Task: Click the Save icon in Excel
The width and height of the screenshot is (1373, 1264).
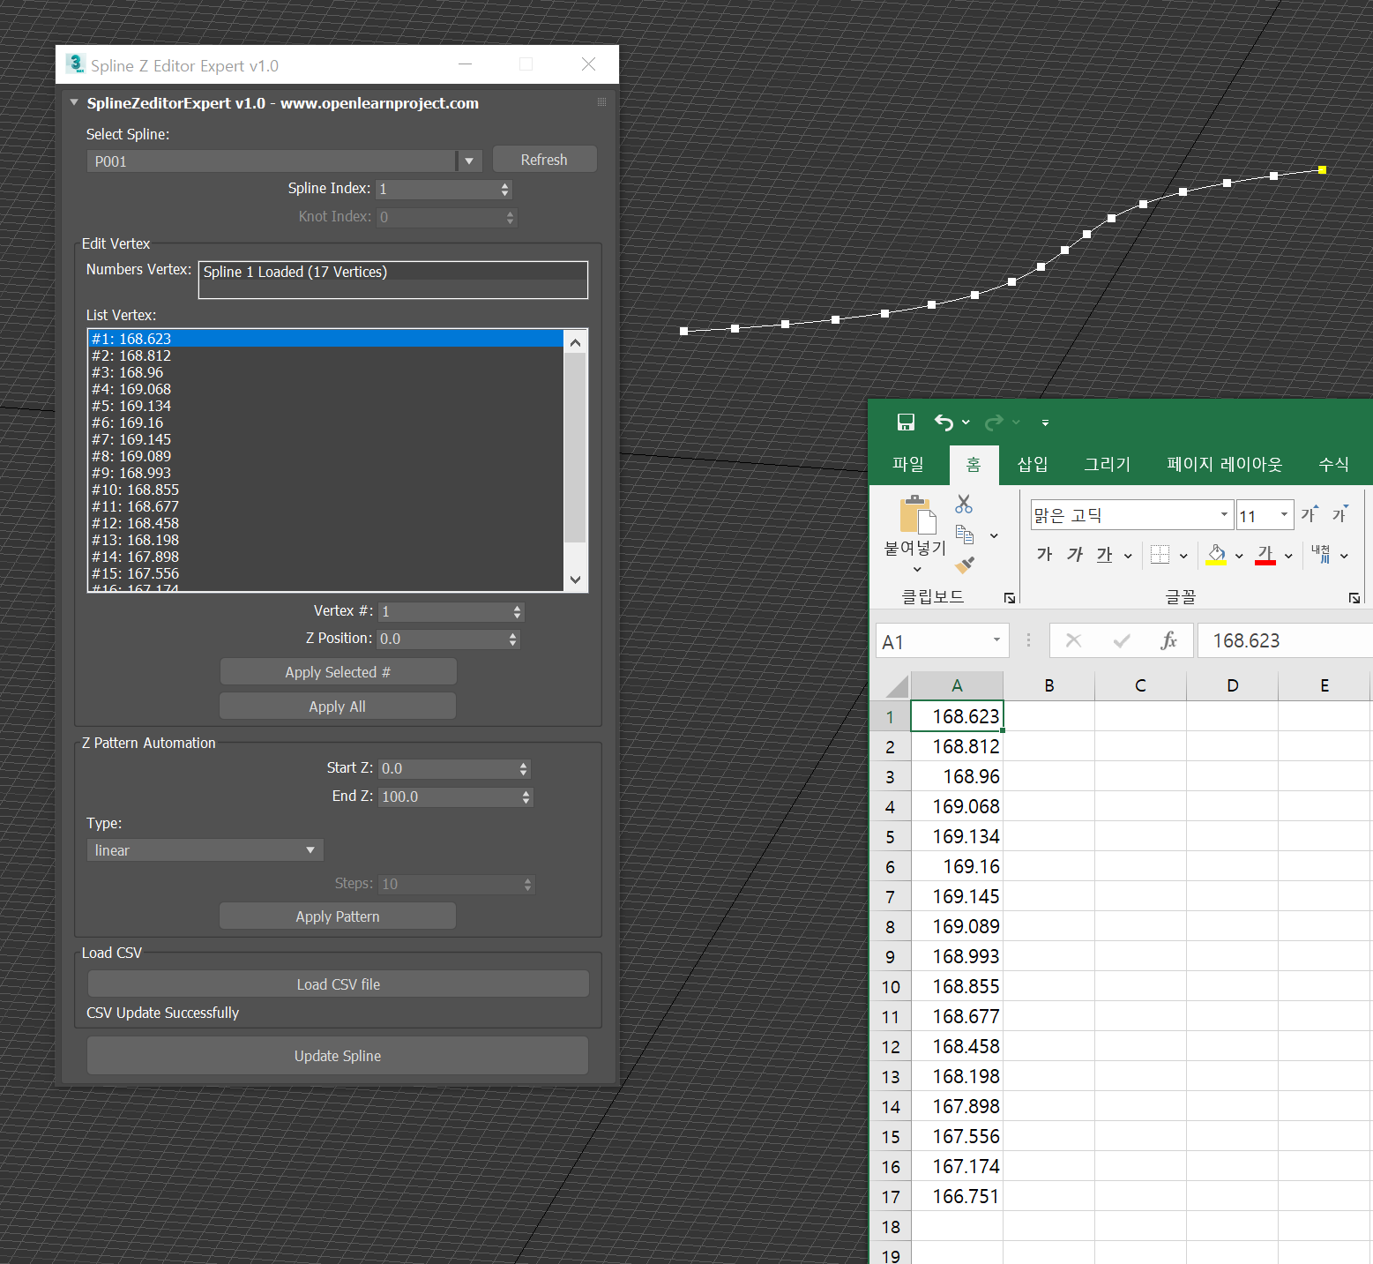Action: tap(906, 423)
